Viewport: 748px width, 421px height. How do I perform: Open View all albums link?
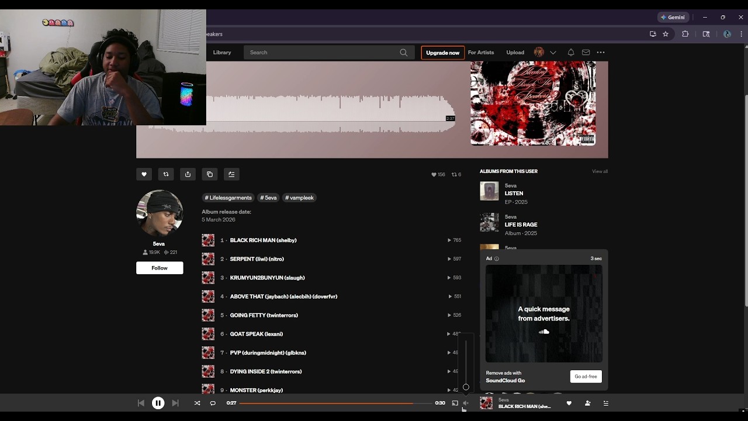click(x=600, y=171)
